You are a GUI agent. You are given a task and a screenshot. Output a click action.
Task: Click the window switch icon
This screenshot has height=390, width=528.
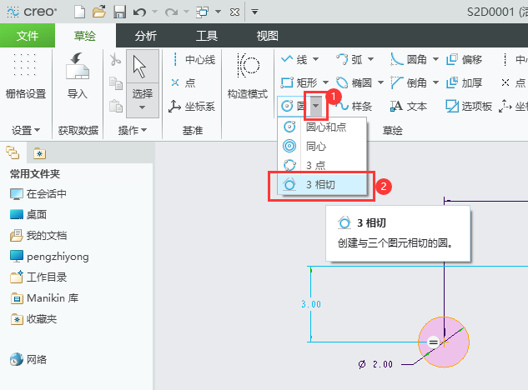203,12
